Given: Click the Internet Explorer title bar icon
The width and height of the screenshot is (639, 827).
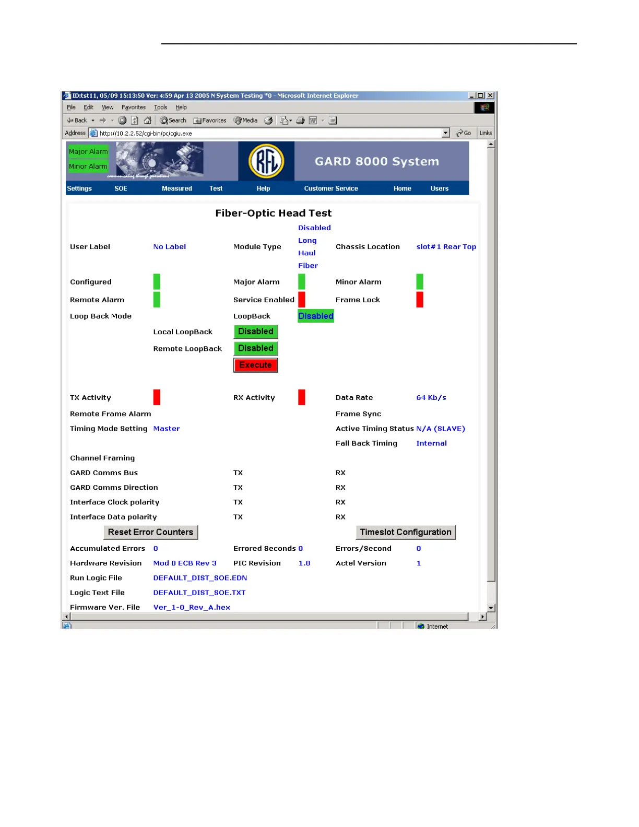Looking at the screenshot, I should [x=67, y=96].
